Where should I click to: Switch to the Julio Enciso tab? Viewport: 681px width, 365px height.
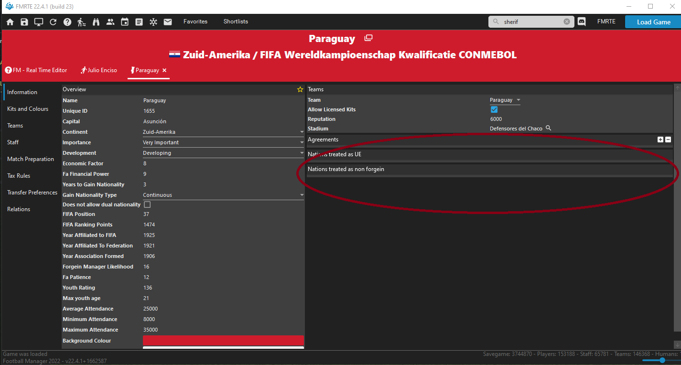tap(99, 70)
